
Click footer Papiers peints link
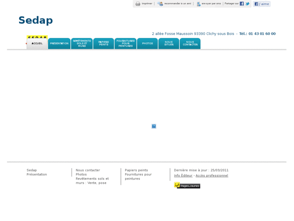(x=136, y=170)
